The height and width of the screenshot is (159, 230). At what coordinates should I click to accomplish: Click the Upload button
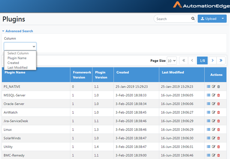[x=208, y=18]
